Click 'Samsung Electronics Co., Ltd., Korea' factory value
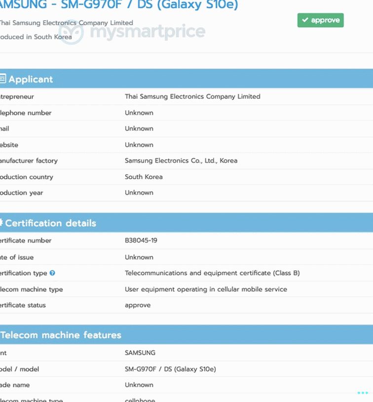This screenshot has width=373, height=402. pyautogui.click(x=181, y=161)
